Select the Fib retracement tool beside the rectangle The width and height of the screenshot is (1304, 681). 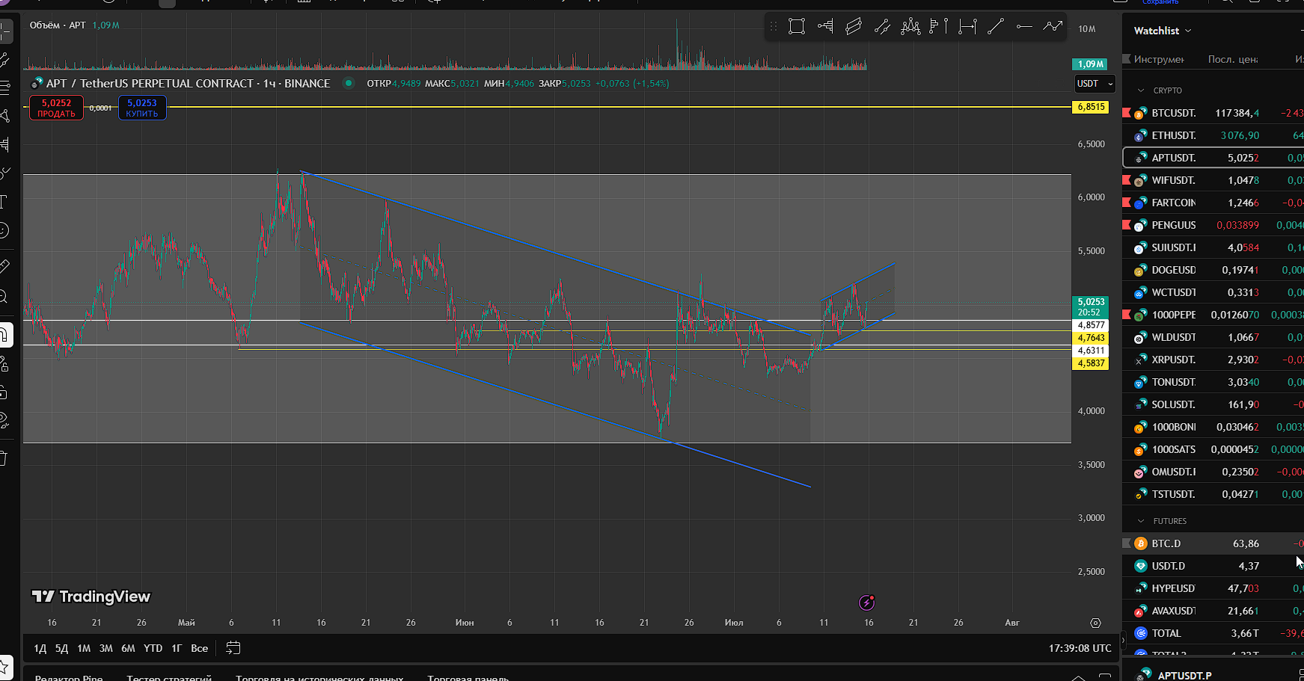tap(825, 27)
